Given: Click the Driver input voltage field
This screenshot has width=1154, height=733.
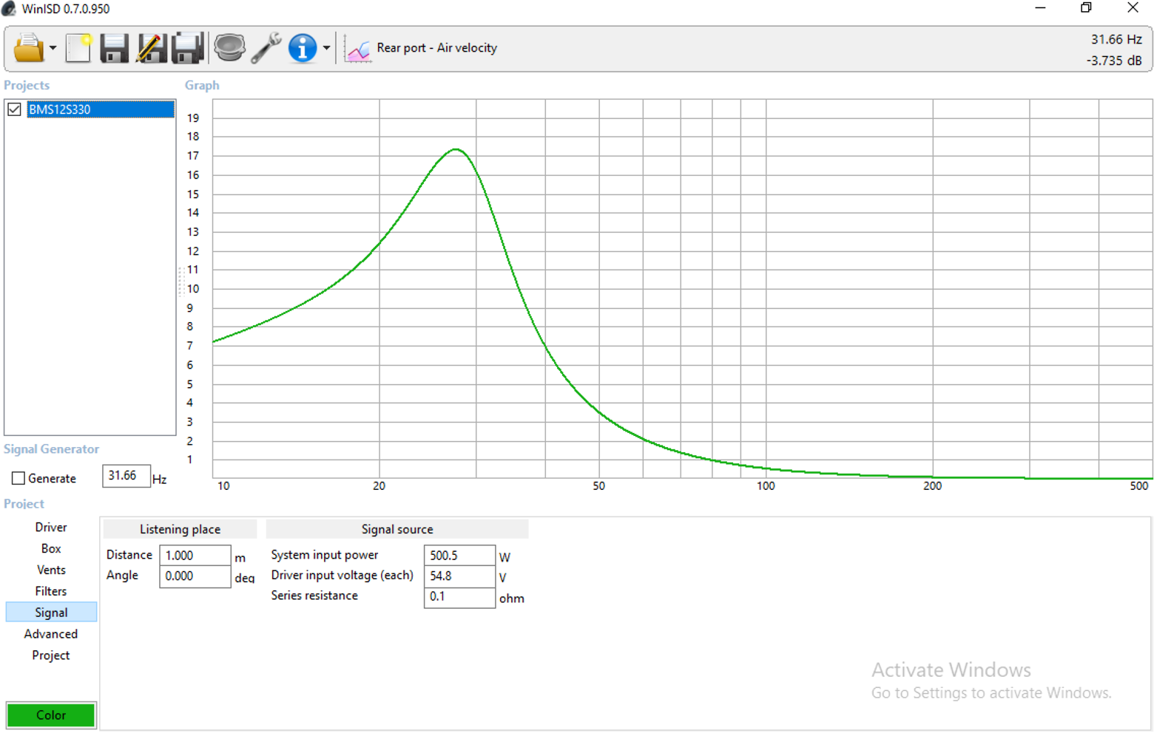Looking at the screenshot, I should [x=459, y=576].
